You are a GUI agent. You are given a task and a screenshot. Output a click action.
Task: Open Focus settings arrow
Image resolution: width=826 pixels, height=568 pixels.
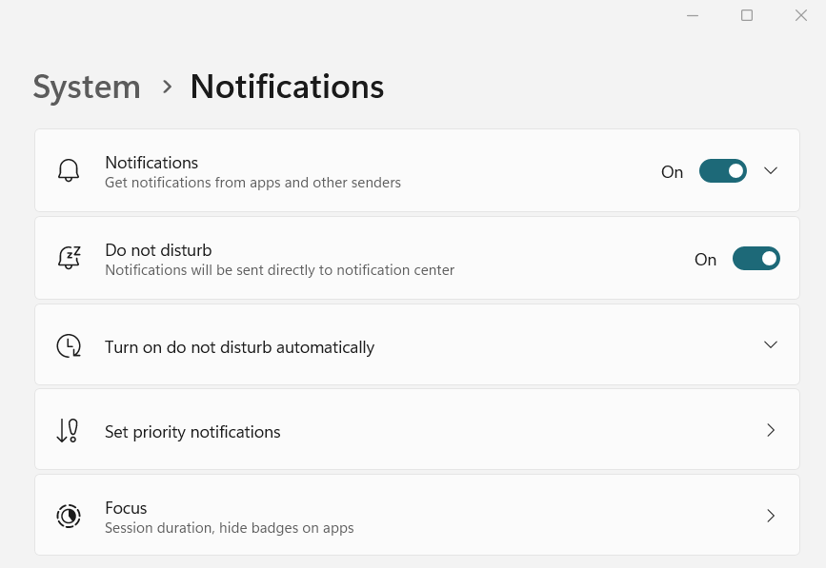coord(771,516)
